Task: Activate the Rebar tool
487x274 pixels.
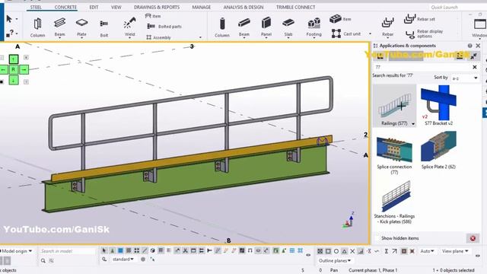Action: (387, 27)
